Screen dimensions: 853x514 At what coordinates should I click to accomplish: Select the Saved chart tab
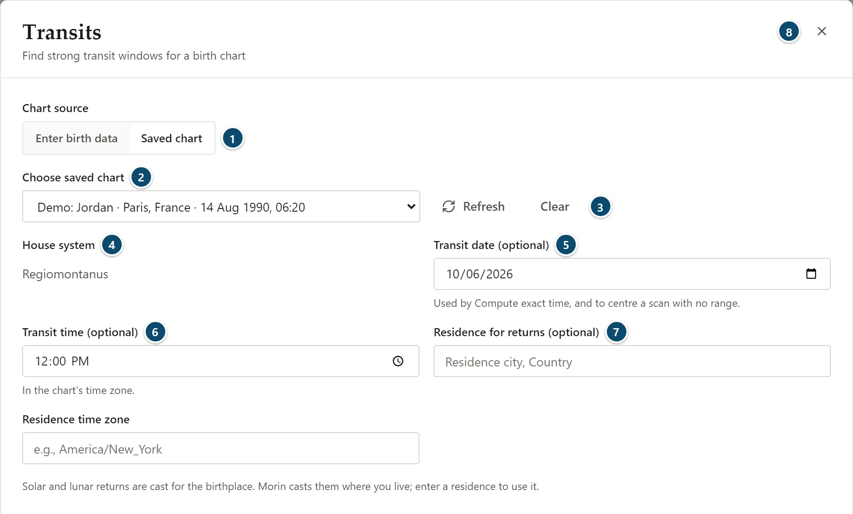click(171, 138)
